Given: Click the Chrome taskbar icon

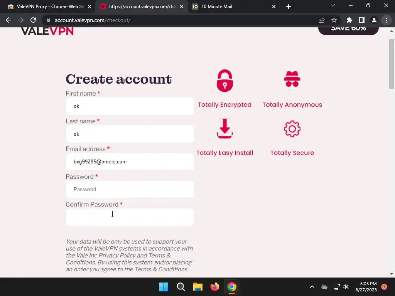Looking at the screenshot, I should [232, 287].
